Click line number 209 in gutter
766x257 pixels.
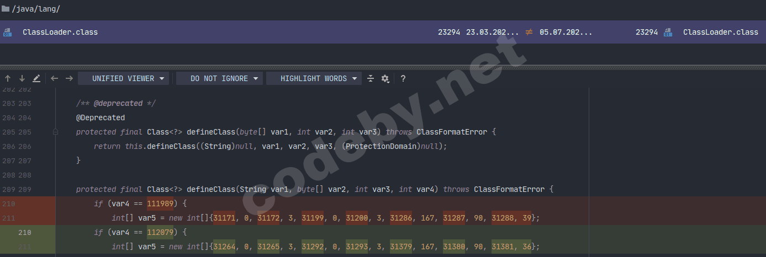point(24,189)
